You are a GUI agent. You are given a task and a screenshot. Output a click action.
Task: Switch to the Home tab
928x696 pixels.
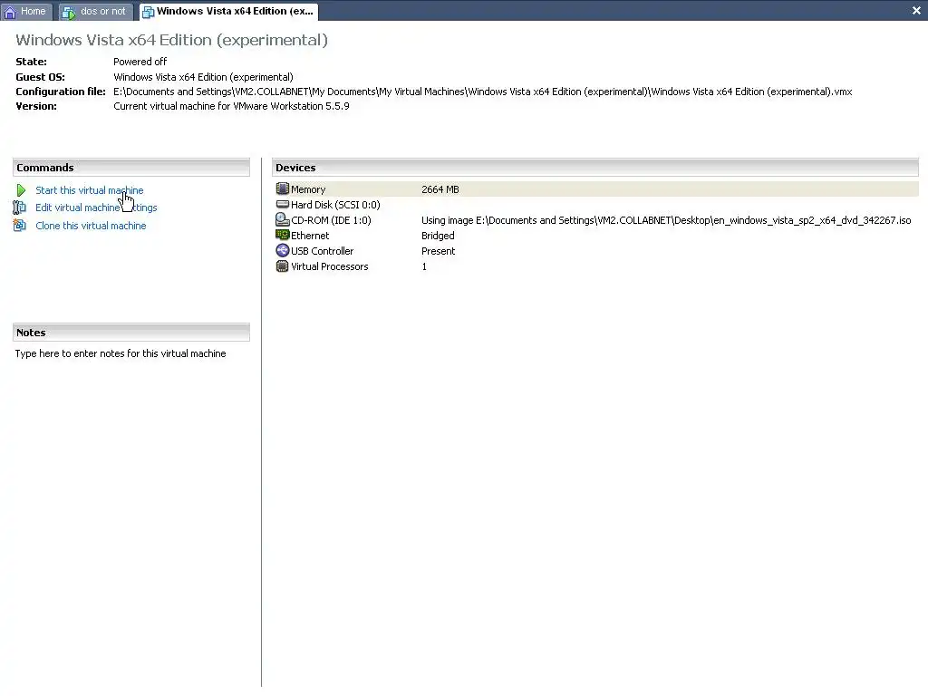coord(26,11)
